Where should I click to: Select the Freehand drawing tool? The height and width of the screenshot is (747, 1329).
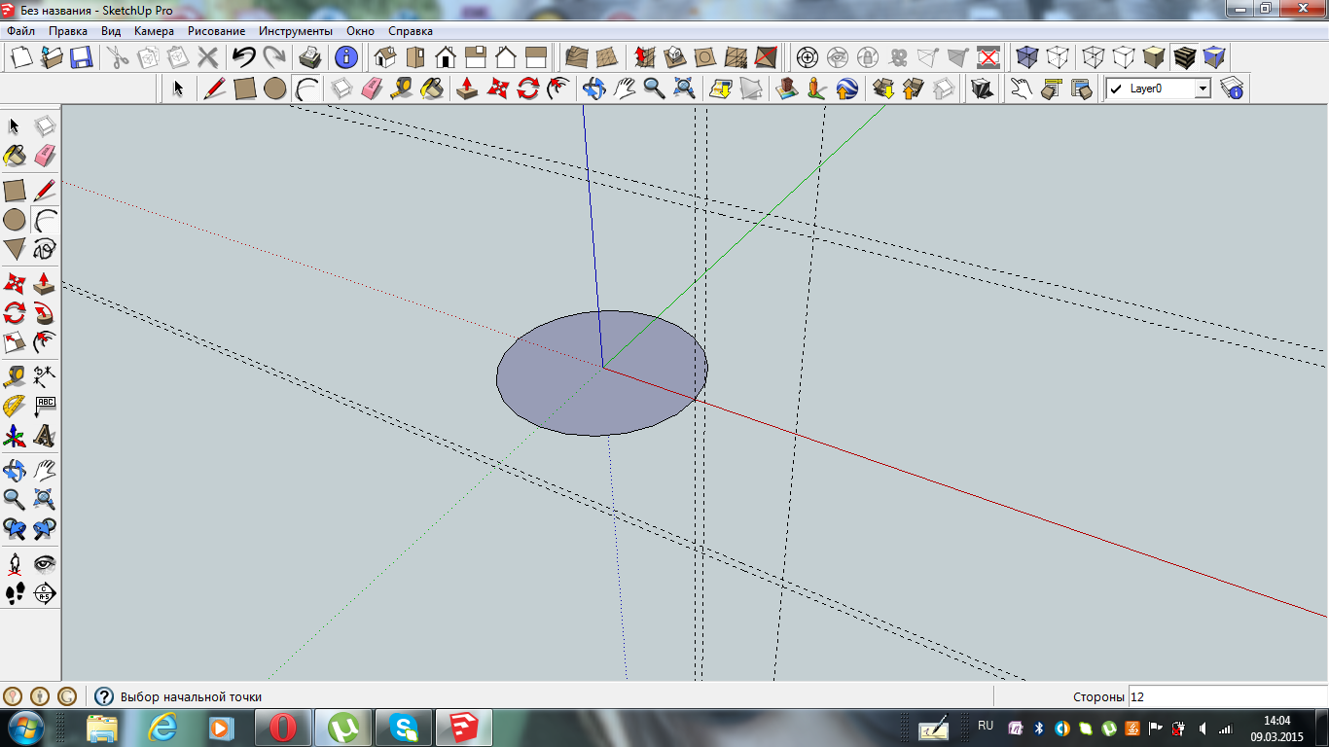coord(45,249)
